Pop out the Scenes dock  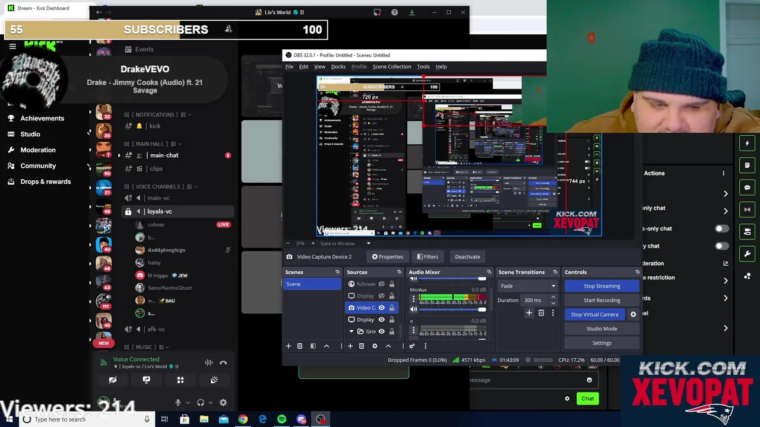[337, 272]
